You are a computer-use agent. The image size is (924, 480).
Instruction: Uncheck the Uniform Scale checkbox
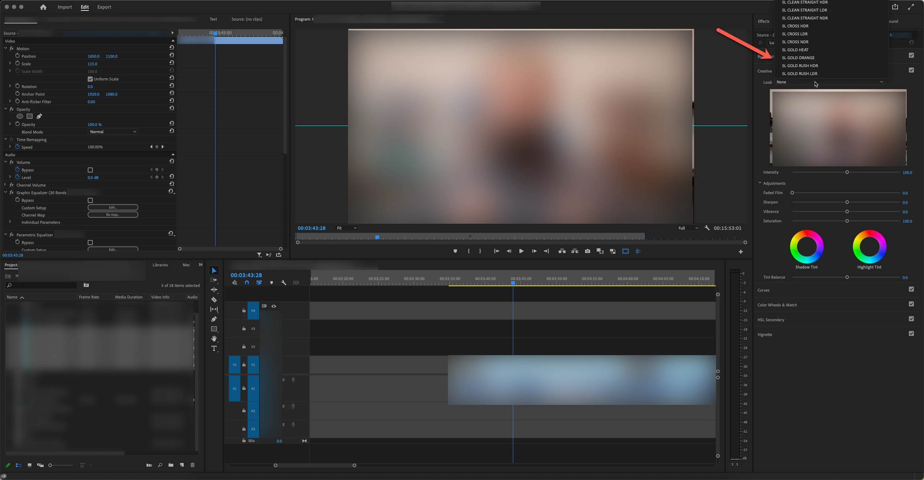90,79
